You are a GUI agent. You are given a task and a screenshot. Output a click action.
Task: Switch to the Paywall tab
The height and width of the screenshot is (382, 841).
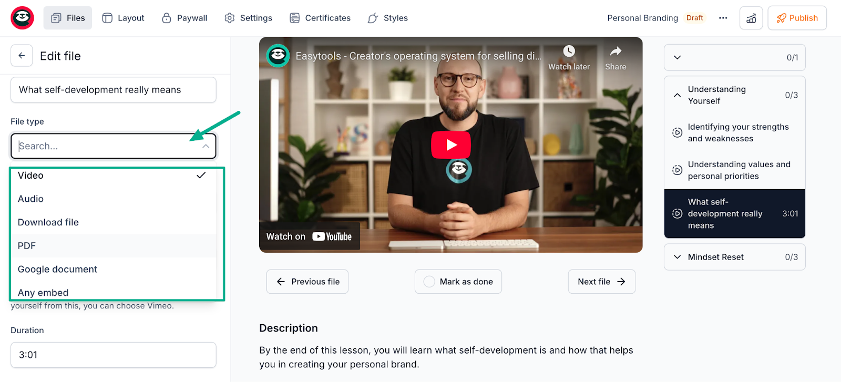pos(184,18)
